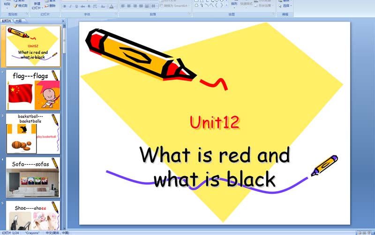Apply text shadow formatting
This screenshot has width=375, height=235.
click(89, 7)
